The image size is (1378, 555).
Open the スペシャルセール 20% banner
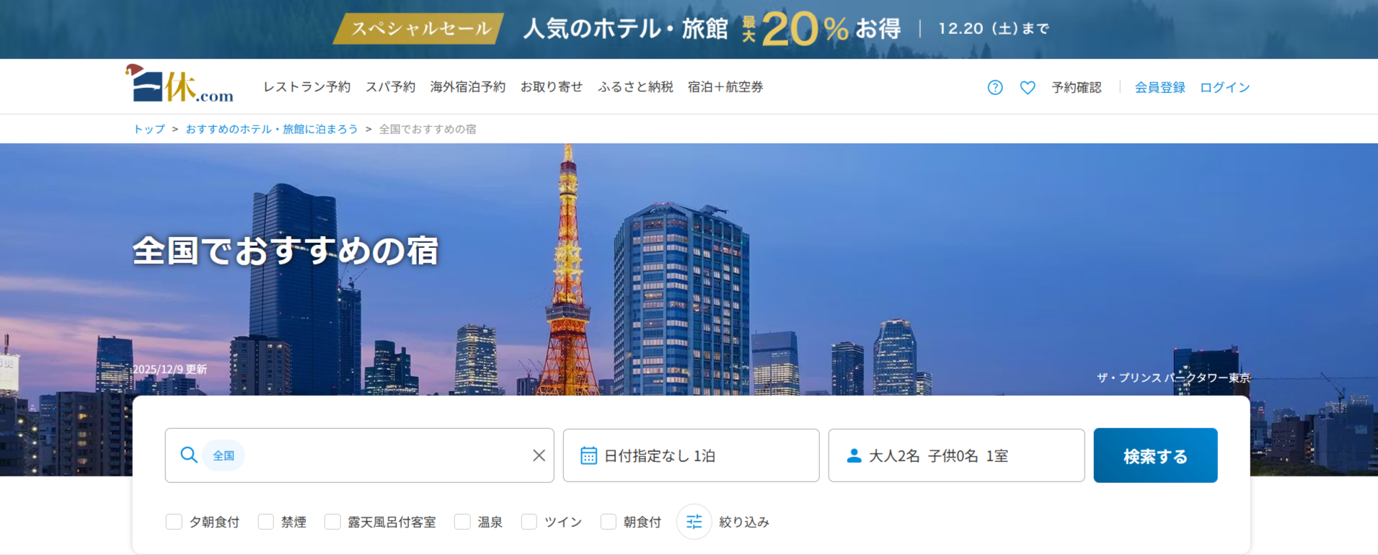[x=689, y=29]
